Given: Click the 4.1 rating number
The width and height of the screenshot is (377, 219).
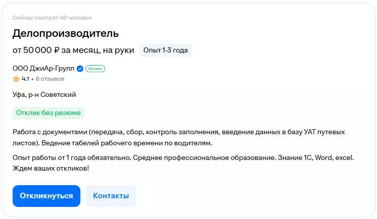Looking at the screenshot, I should point(25,79).
